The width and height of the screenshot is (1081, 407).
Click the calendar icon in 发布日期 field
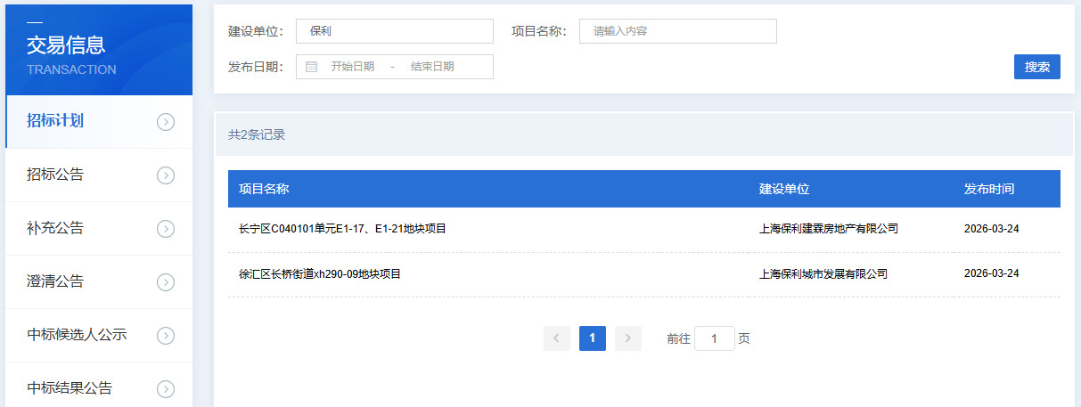311,67
